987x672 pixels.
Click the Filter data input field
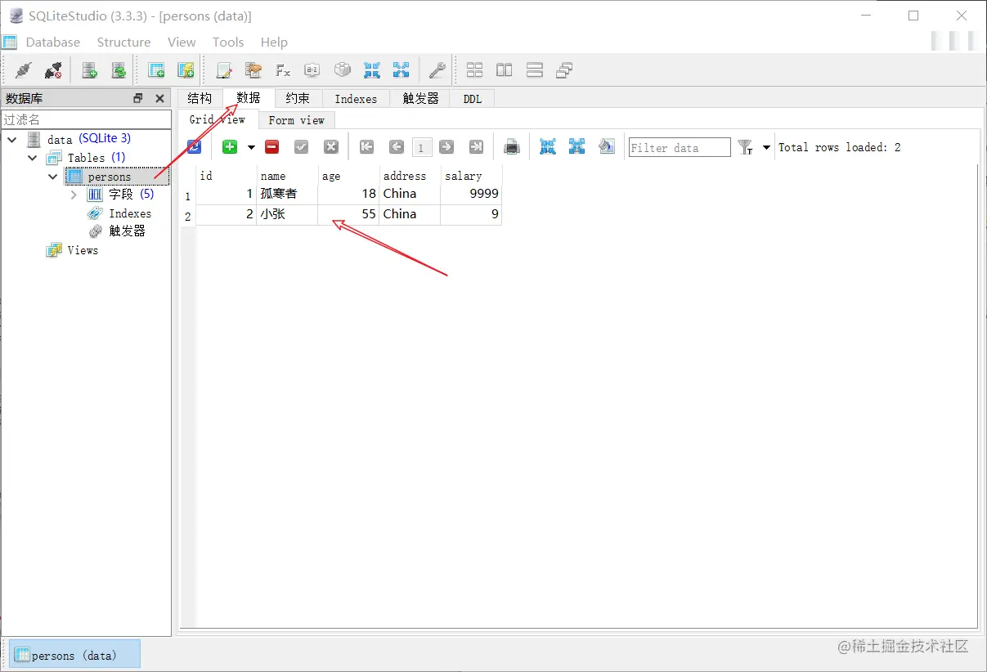(x=680, y=147)
